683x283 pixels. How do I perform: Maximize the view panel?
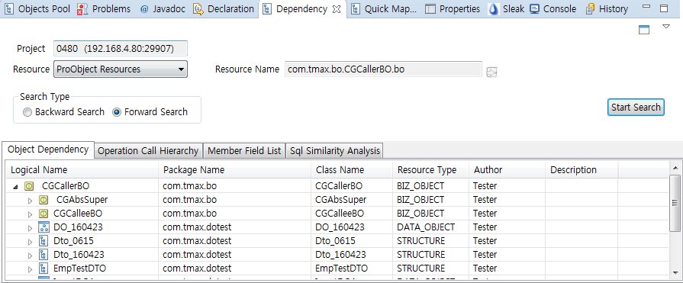pyautogui.click(x=664, y=8)
